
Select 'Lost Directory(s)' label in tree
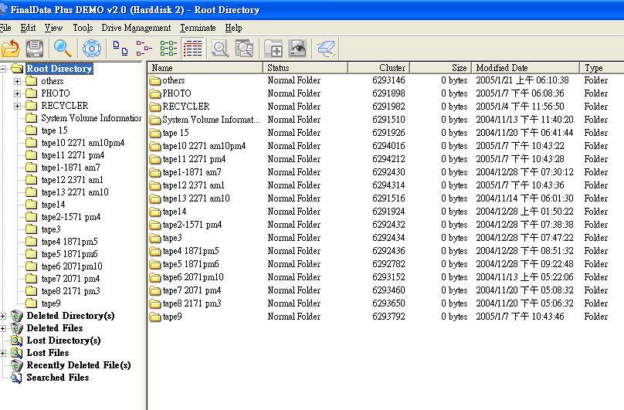(x=63, y=341)
